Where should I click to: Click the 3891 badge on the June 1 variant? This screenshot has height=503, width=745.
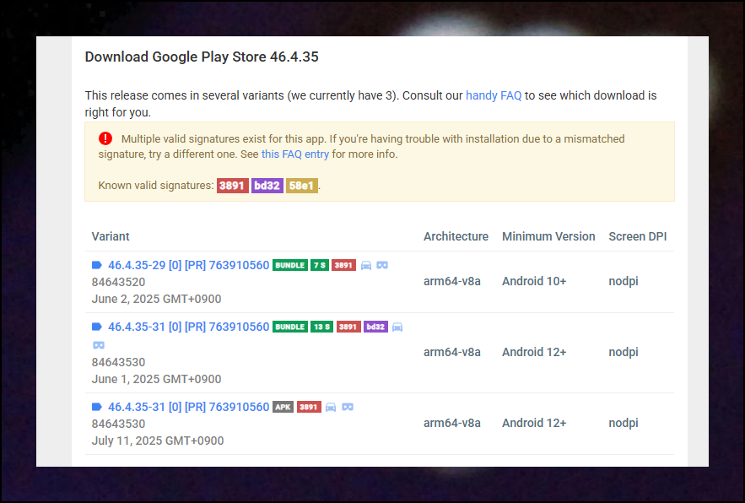tap(348, 327)
